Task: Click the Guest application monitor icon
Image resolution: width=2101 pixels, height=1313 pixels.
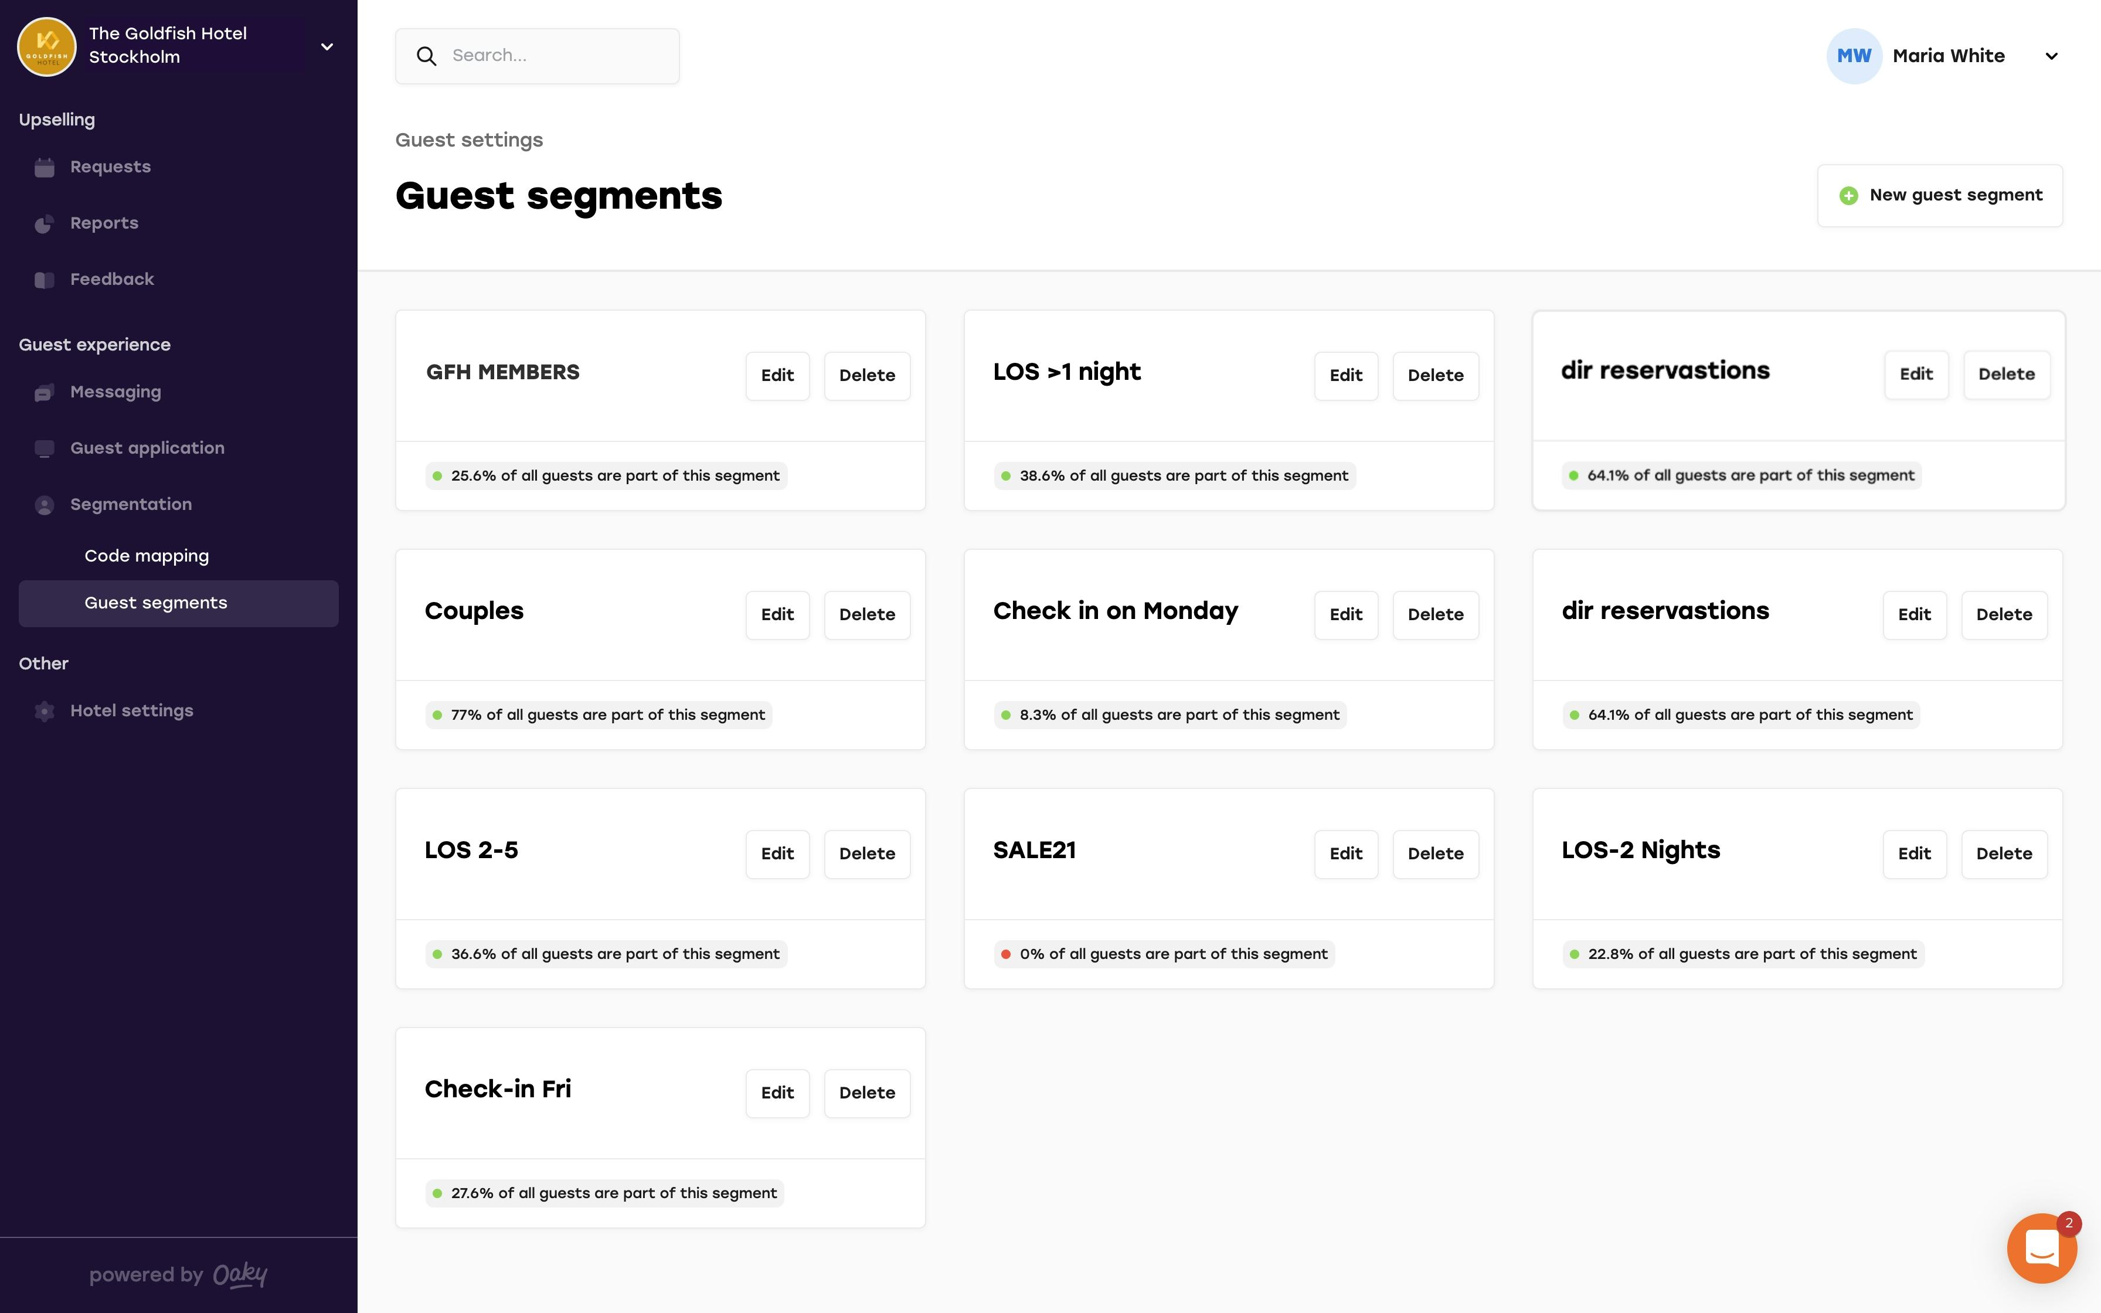Action: tap(45, 449)
